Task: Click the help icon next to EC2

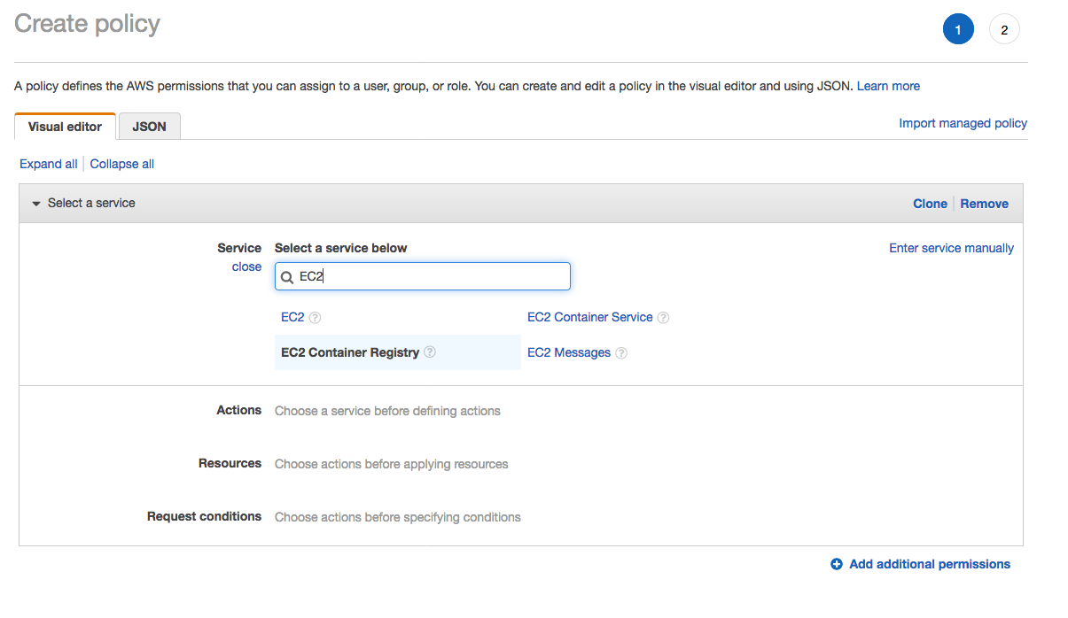Action: point(315,318)
